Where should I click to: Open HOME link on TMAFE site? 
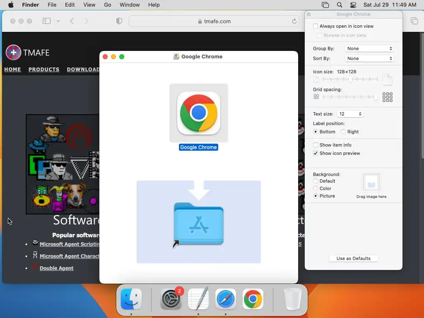tap(12, 69)
